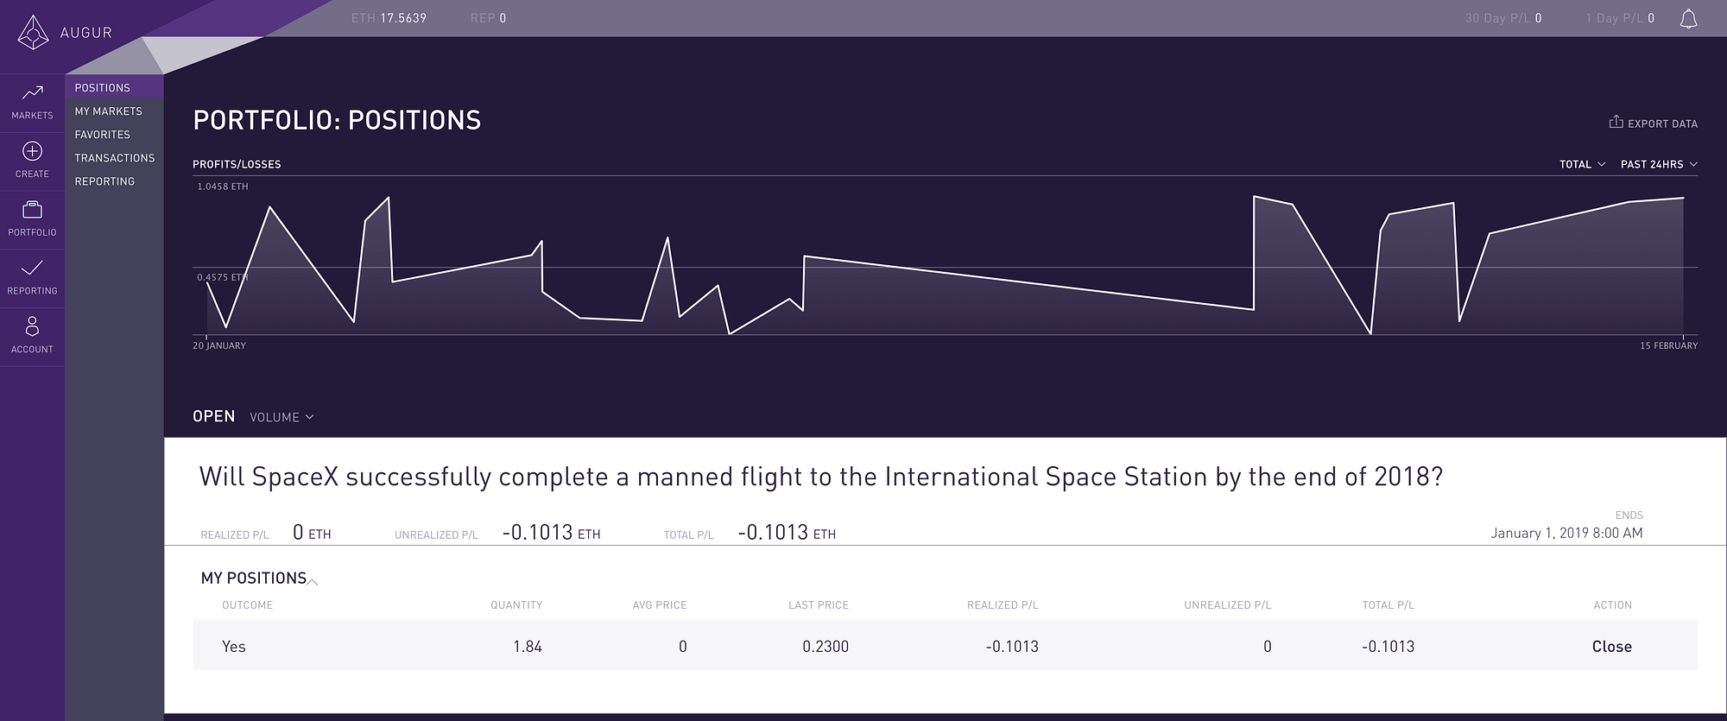Screen dimensions: 1727x721
Task: Collapse the My Positions section
Action: (x=313, y=581)
